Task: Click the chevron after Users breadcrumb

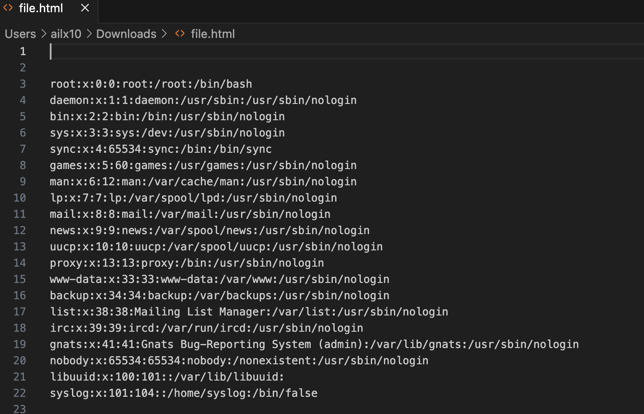Action: tap(43, 34)
